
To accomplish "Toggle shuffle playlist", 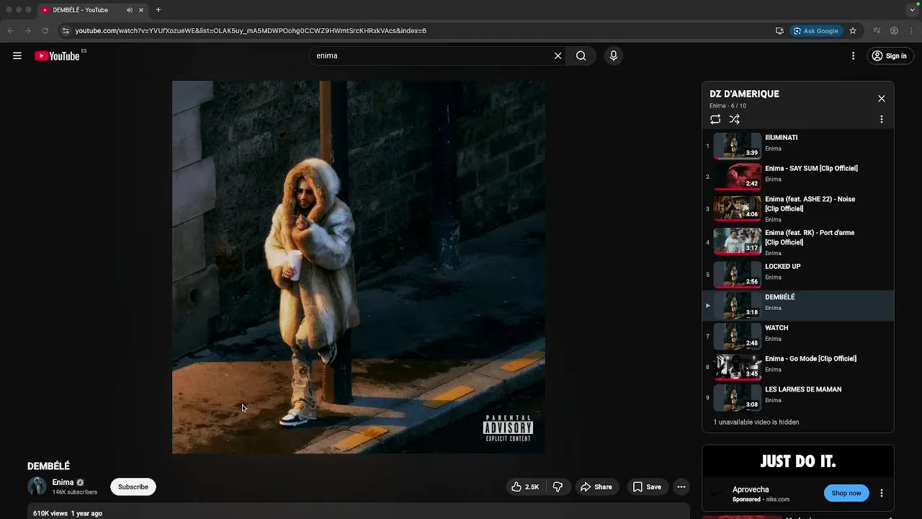I will (x=735, y=120).
